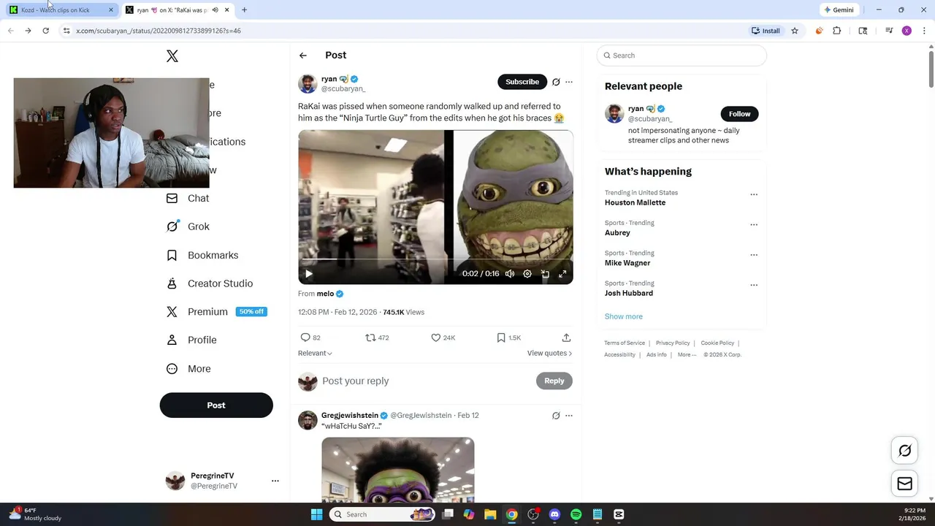
Task: Open video playback settings gear
Action: 527,274
